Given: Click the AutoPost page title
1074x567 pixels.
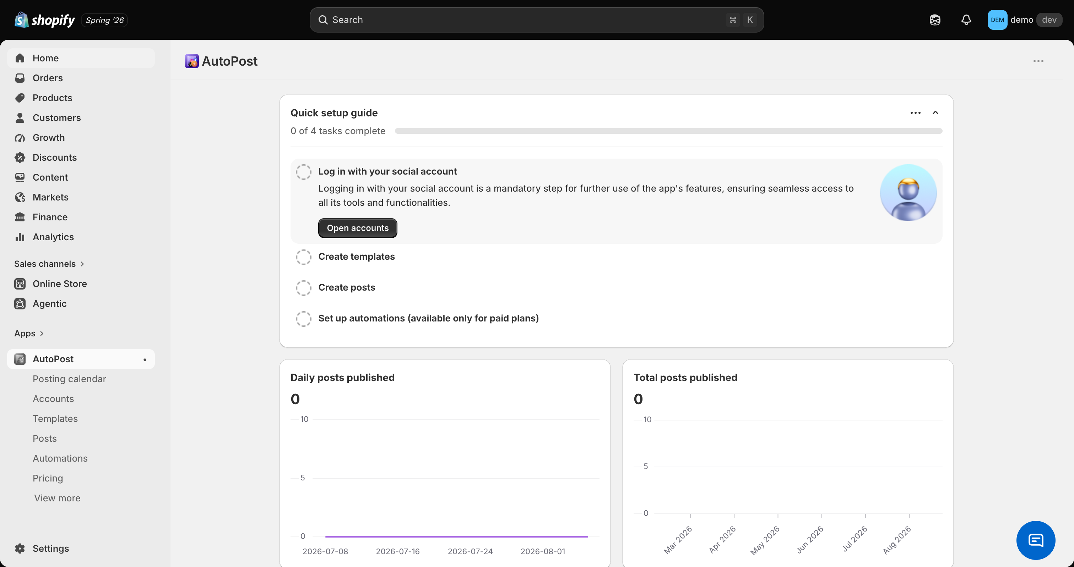Looking at the screenshot, I should coord(230,61).
